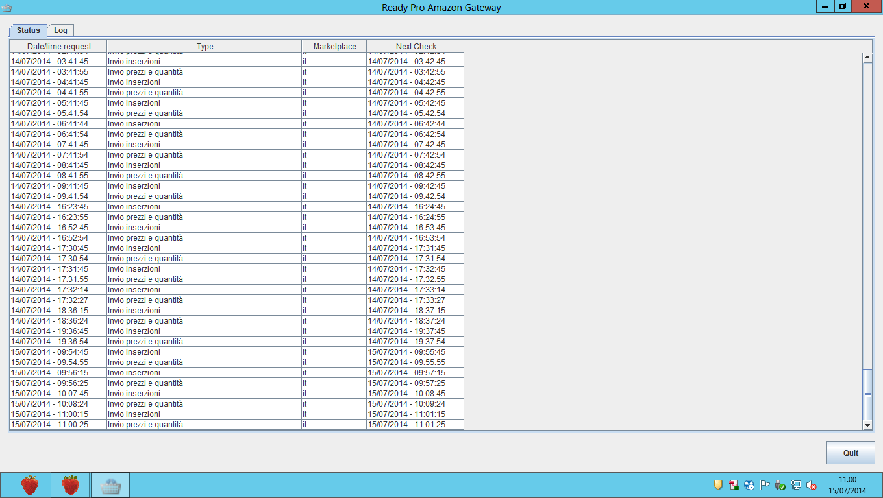Click the Next Check column header

coord(416,46)
